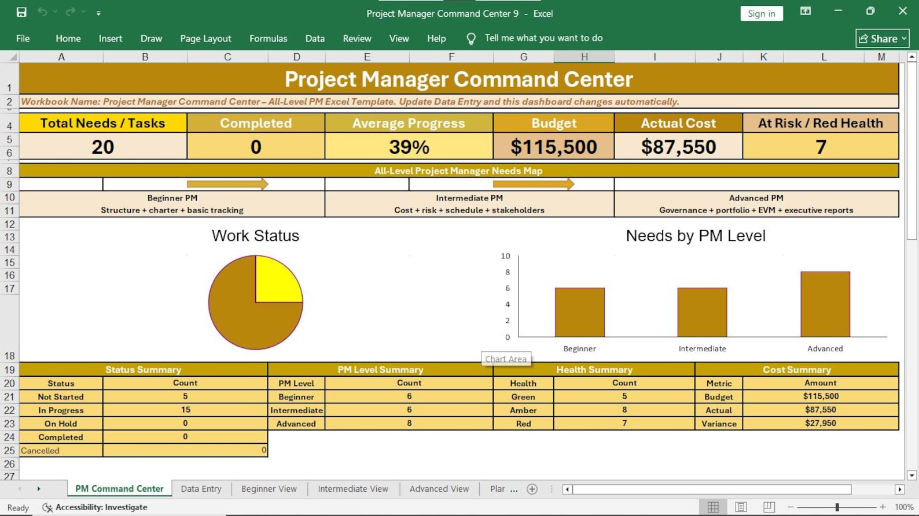Open Ribbon Display Options
919x516 pixels.
[x=806, y=12]
